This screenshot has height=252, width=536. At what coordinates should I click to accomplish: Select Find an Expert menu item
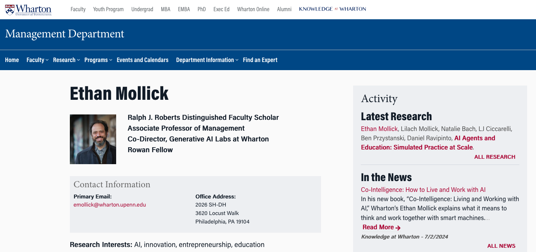(260, 60)
